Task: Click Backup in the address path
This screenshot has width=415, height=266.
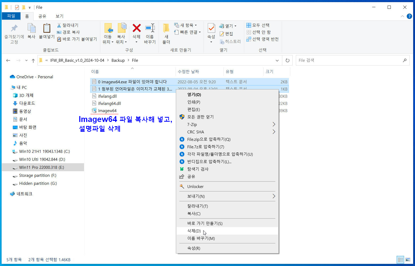Action: point(118,60)
